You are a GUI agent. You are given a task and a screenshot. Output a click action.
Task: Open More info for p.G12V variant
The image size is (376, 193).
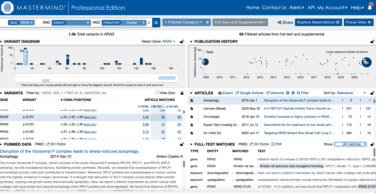pyautogui.click(x=90, y=117)
